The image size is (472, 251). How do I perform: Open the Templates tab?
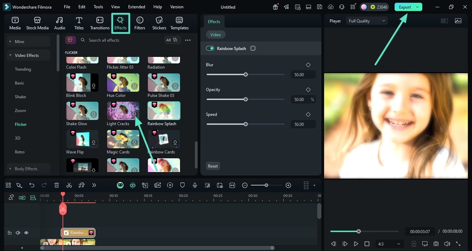(x=179, y=23)
